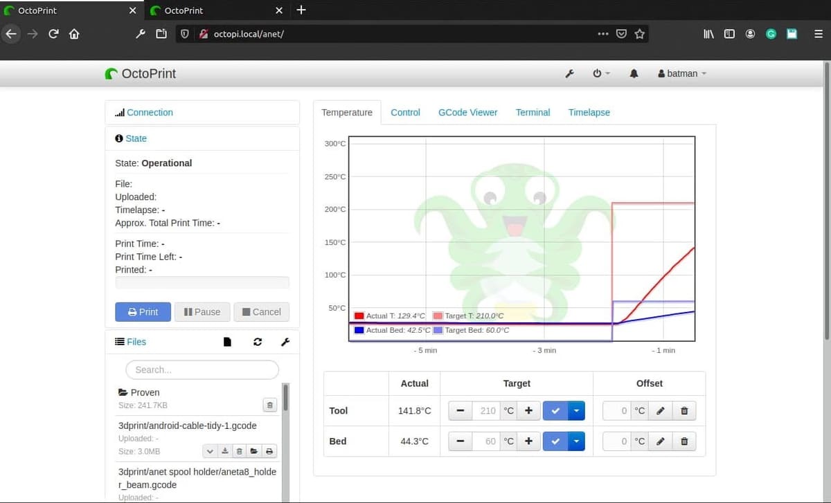Delete android-cable-tidy-1.gcode file
Screen dimensions: 831x503
tap(239, 451)
